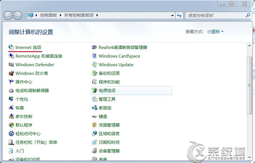
Task: Click the scrollbar up arrow
Action: click(x=249, y=46)
